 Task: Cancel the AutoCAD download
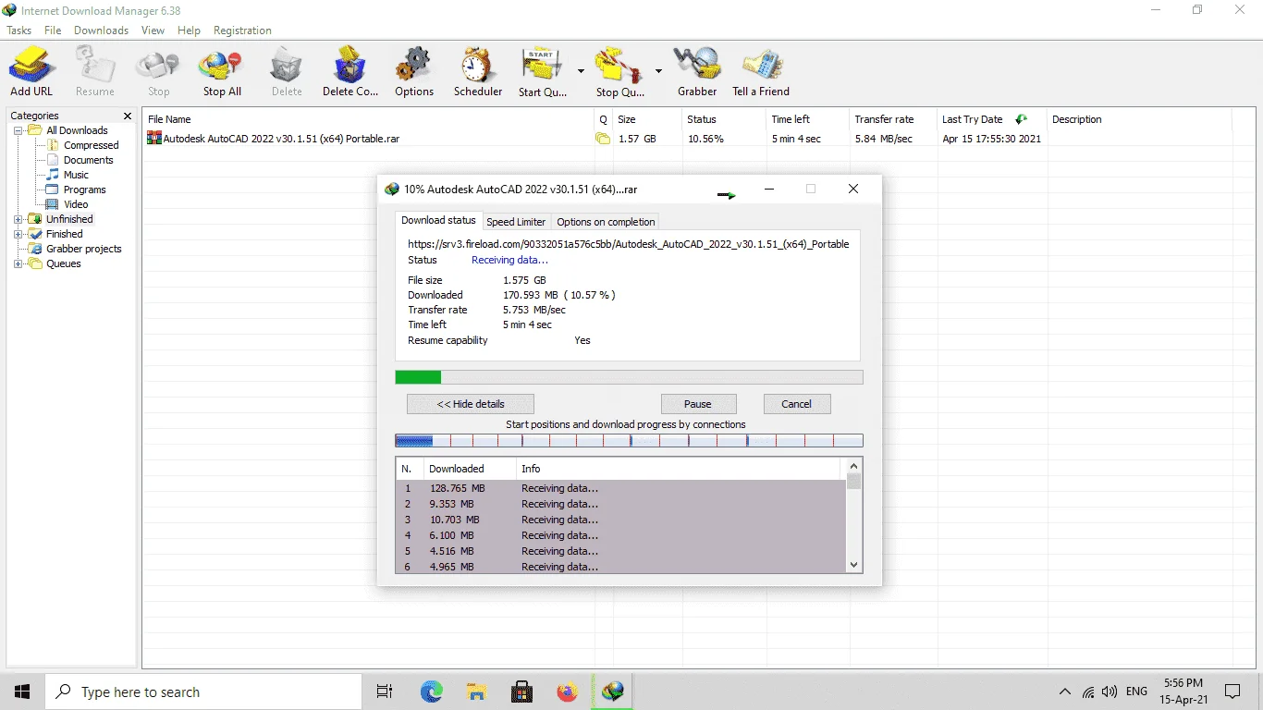[796, 404]
